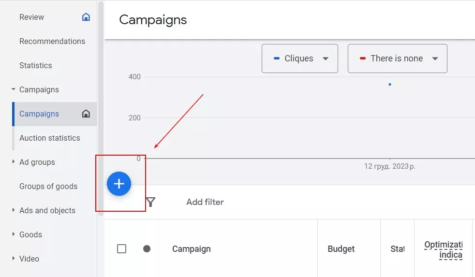Open Auction statistics
The width and height of the screenshot is (475, 277).
tap(50, 138)
